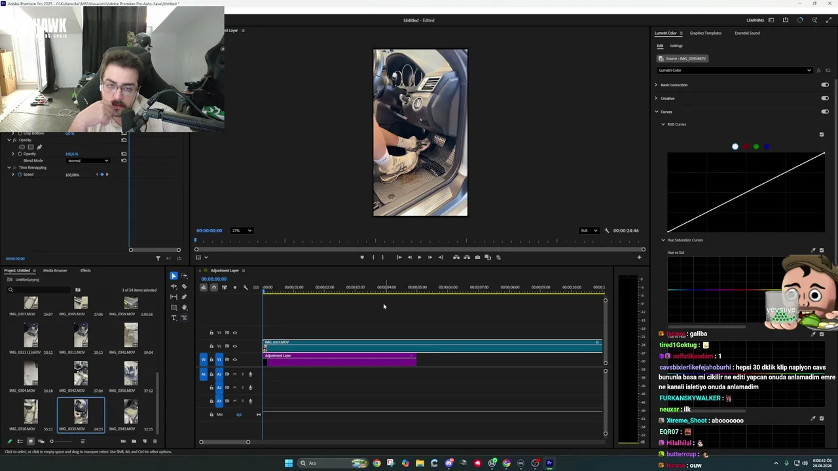Solo audio track A2
The height and width of the screenshot is (471, 838).
242,387
